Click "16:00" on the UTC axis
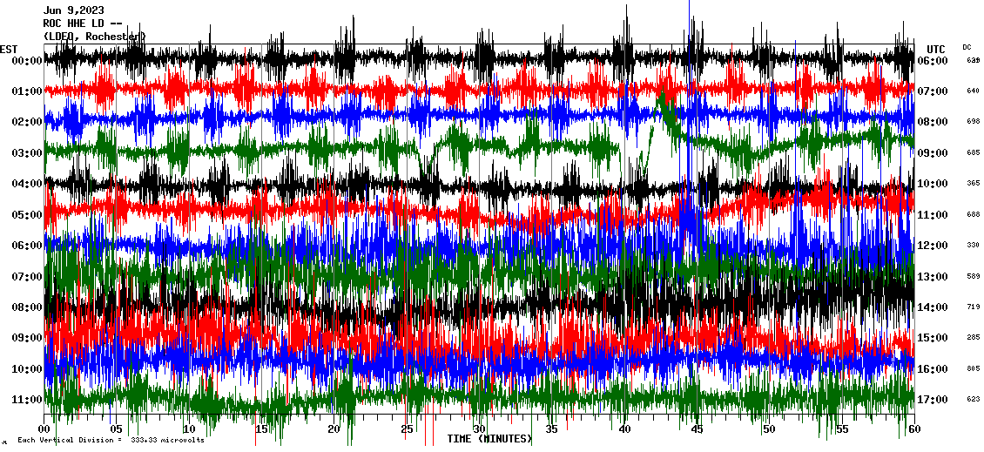Viewport: 984px width, 452px height. [933, 369]
